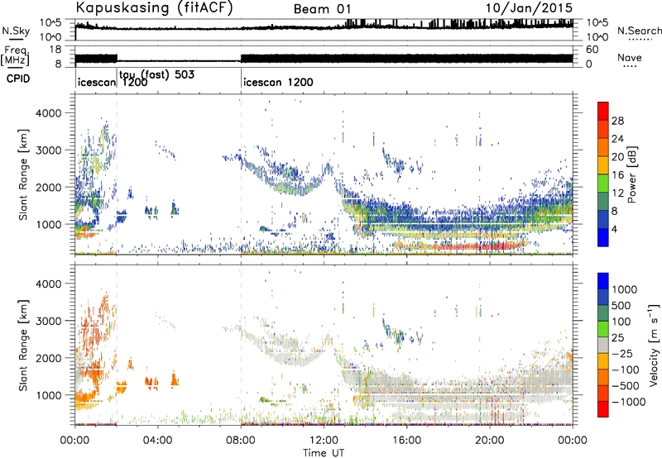Viewport: 662px width, 458px height.
Task: Click the Kapuskasing (fitACF) title
Action: tap(154, 8)
